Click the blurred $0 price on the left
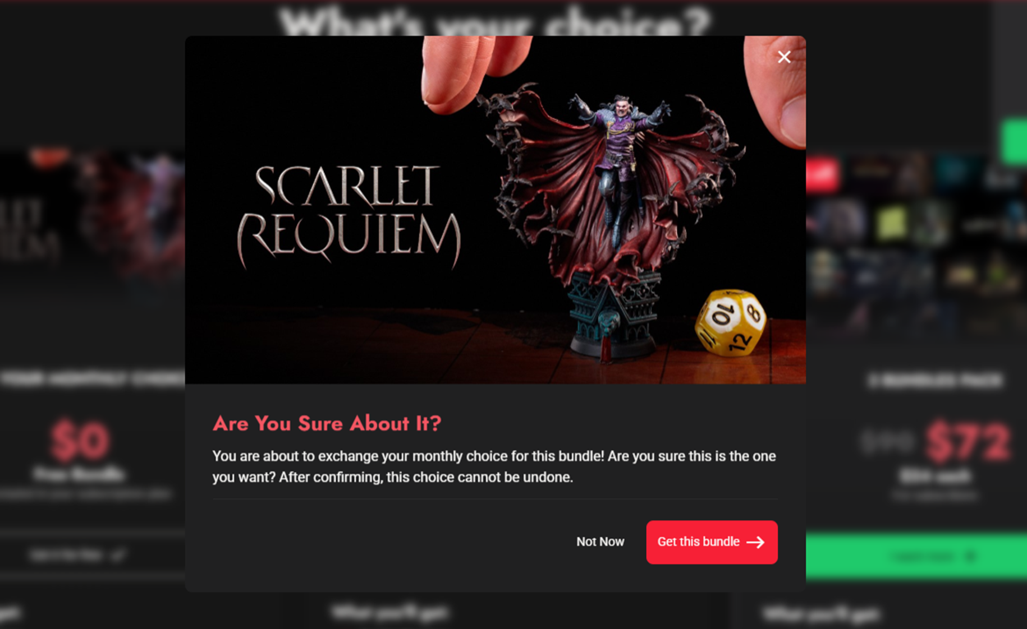Viewport: 1027px width, 629px height. coord(80,440)
